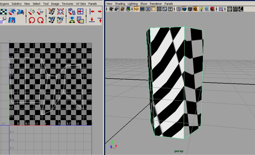
Task: Open perspective viewport Panels menu
Action: (169, 3)
